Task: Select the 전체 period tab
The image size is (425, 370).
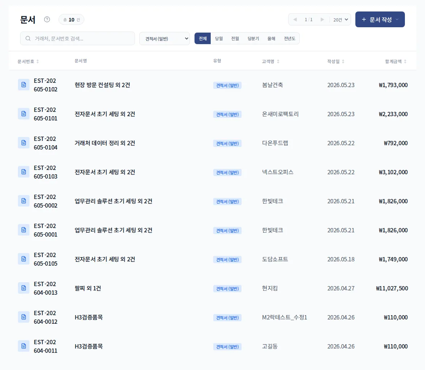Action: [x=202, y=38]
